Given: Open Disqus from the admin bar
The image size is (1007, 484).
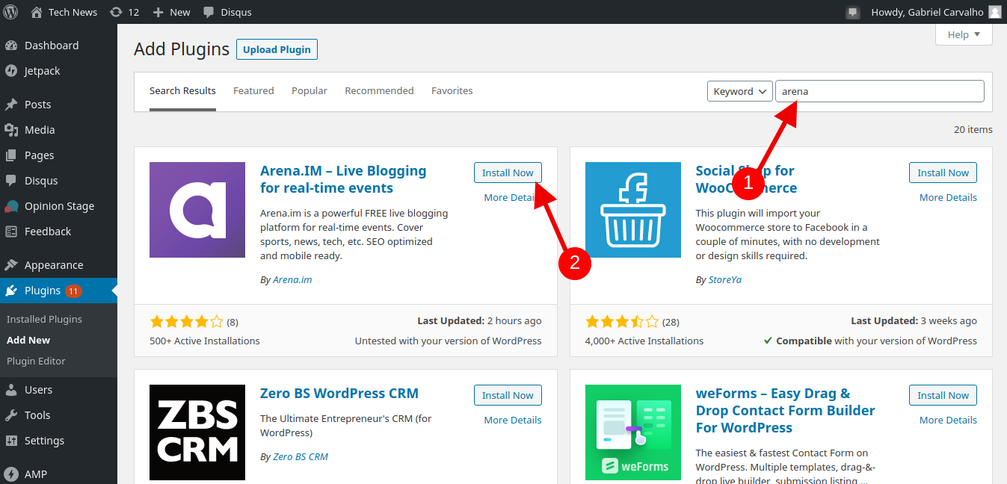Looking at the screenshot, I should (227, 12).
